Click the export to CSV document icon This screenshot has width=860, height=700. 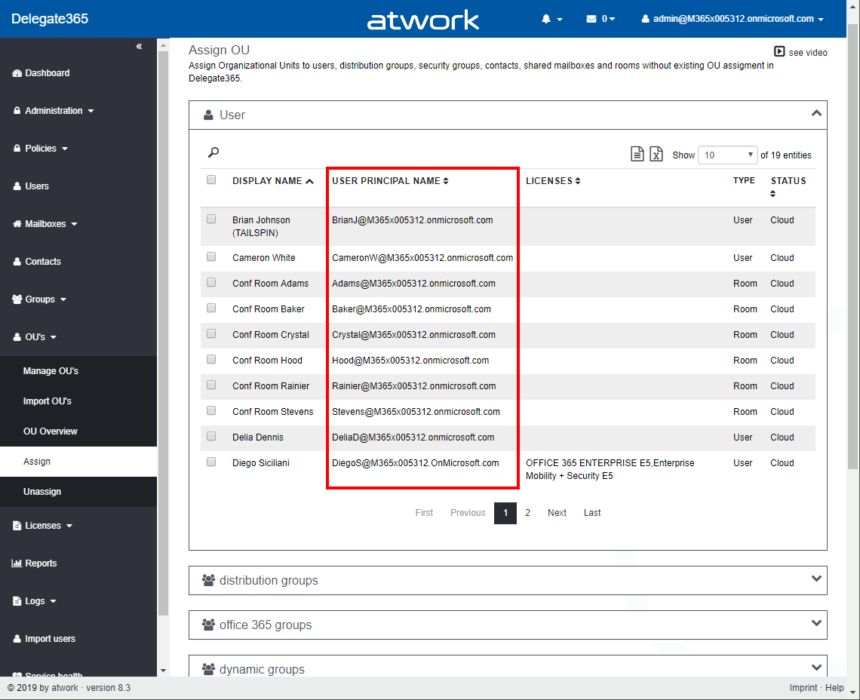coord(637,154)
